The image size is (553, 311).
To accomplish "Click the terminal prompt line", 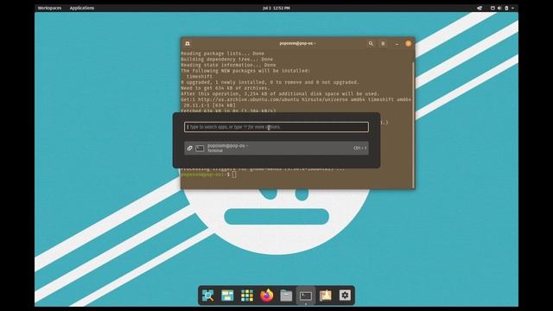I will [208, 175].
